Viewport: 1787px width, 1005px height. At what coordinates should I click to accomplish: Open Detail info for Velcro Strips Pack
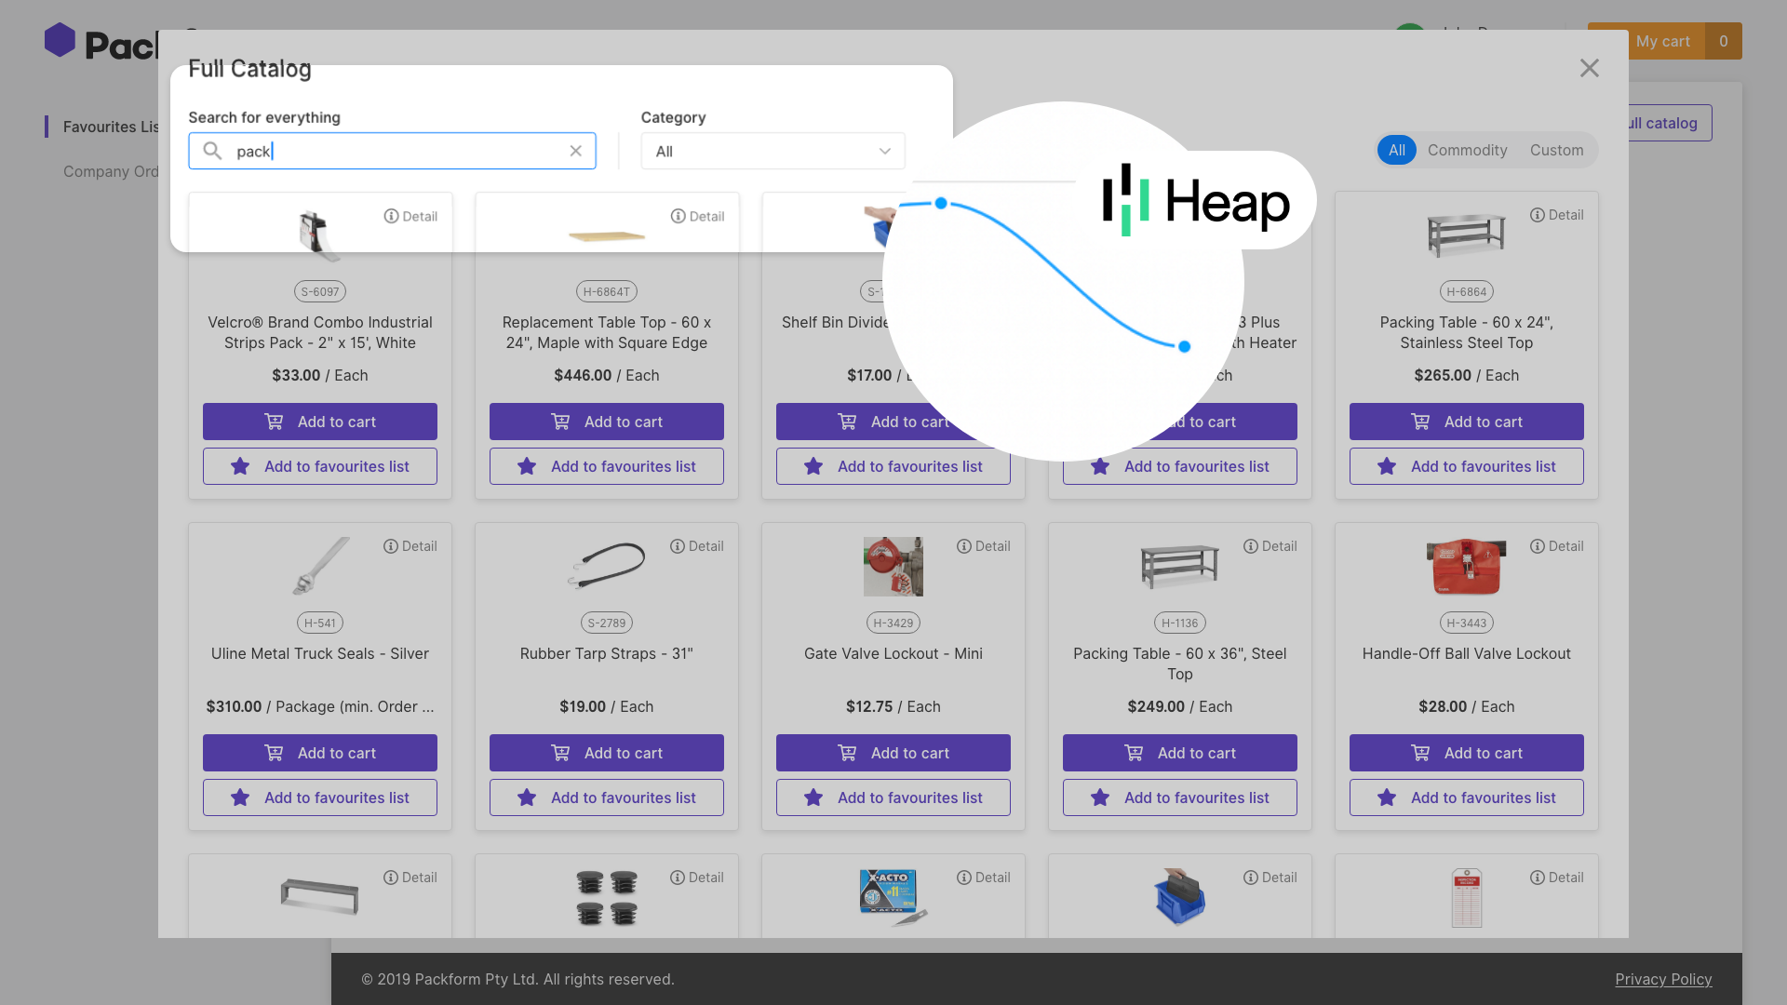click(410, 216)
